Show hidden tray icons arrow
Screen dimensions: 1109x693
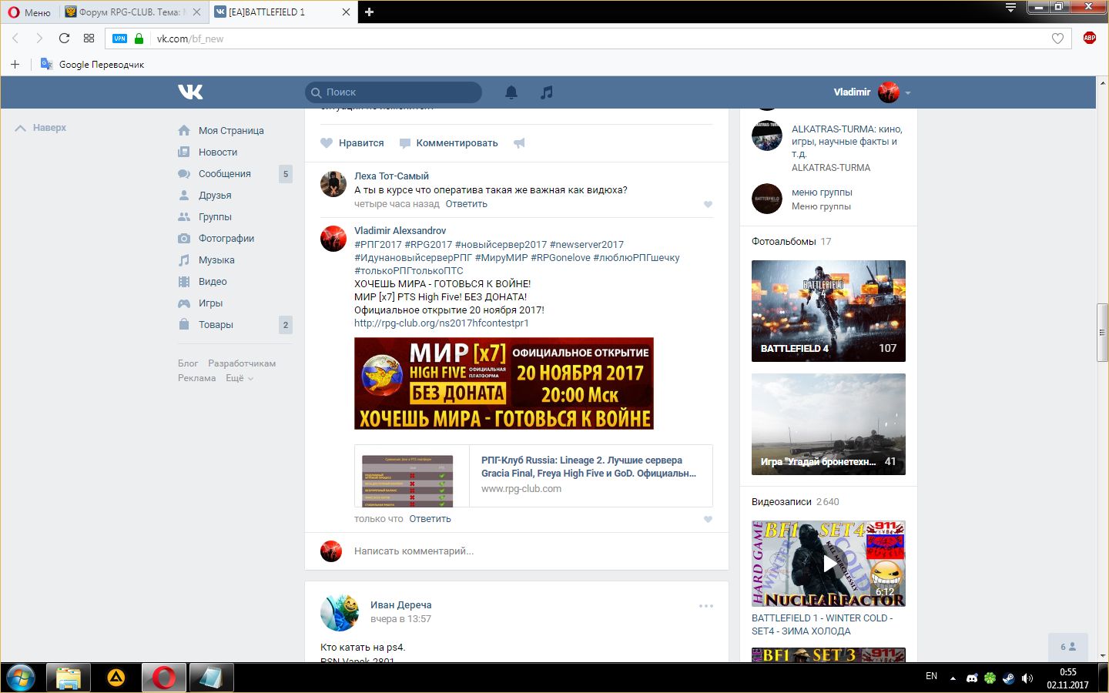[x=953, y=678]
